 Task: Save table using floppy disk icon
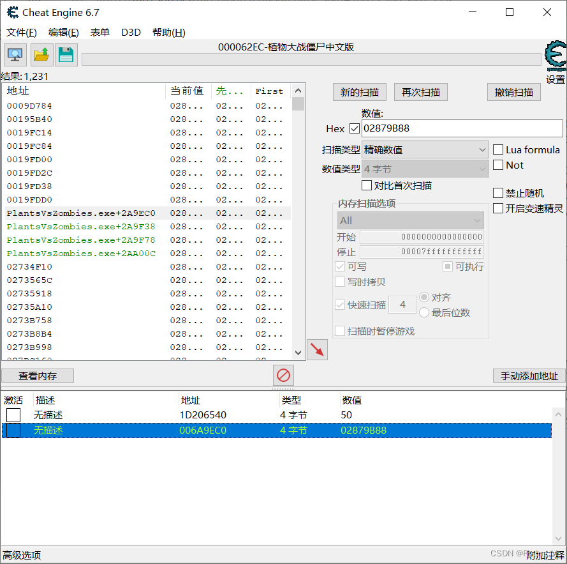(66, 55)
